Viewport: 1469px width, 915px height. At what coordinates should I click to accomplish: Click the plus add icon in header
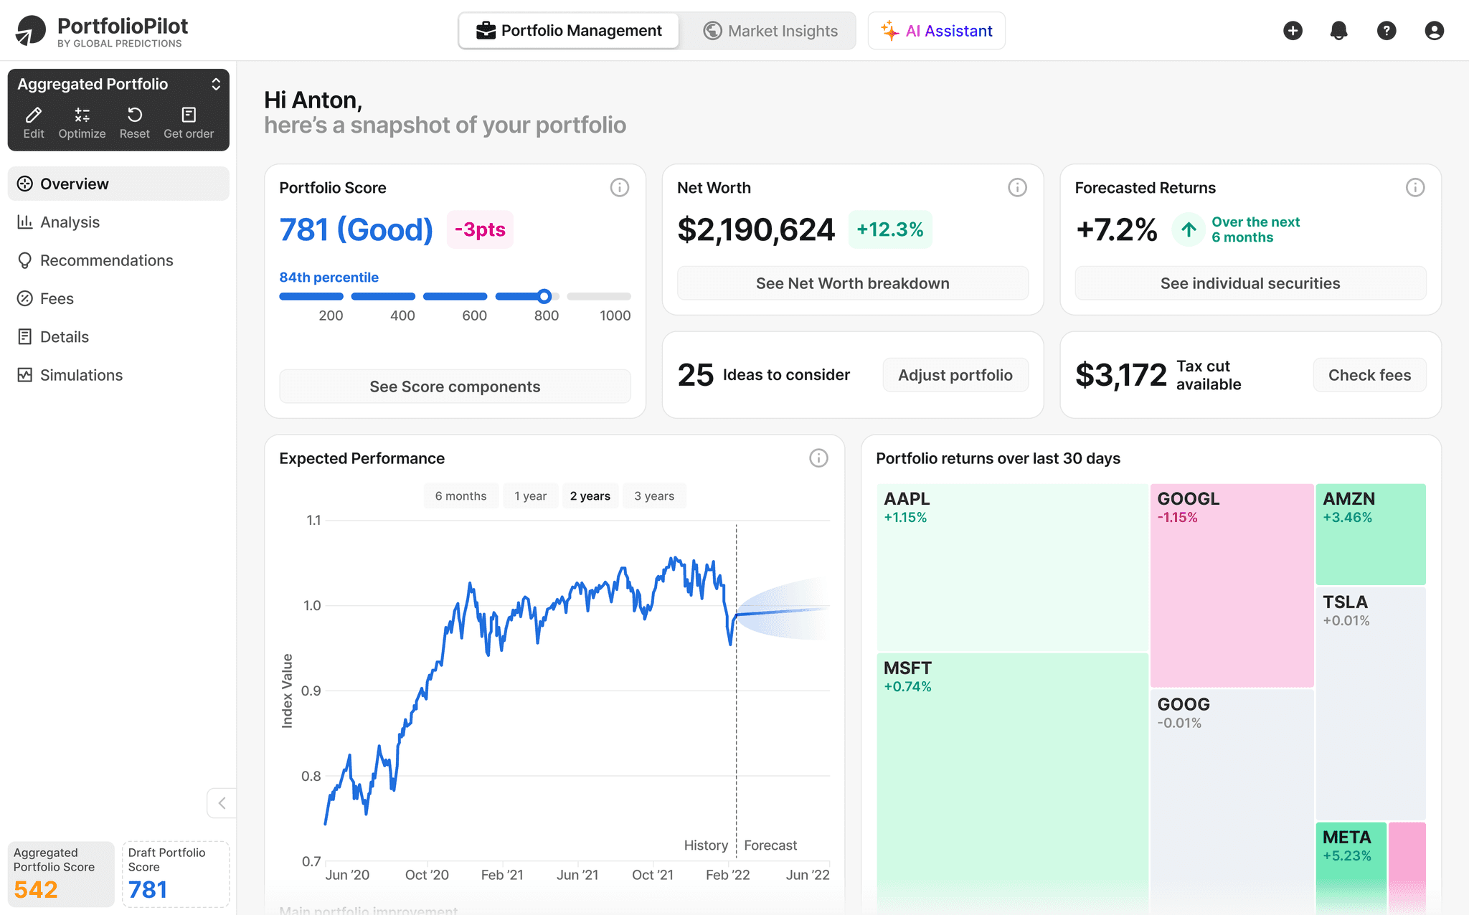pyautogui.click(x=1293, y=31)
